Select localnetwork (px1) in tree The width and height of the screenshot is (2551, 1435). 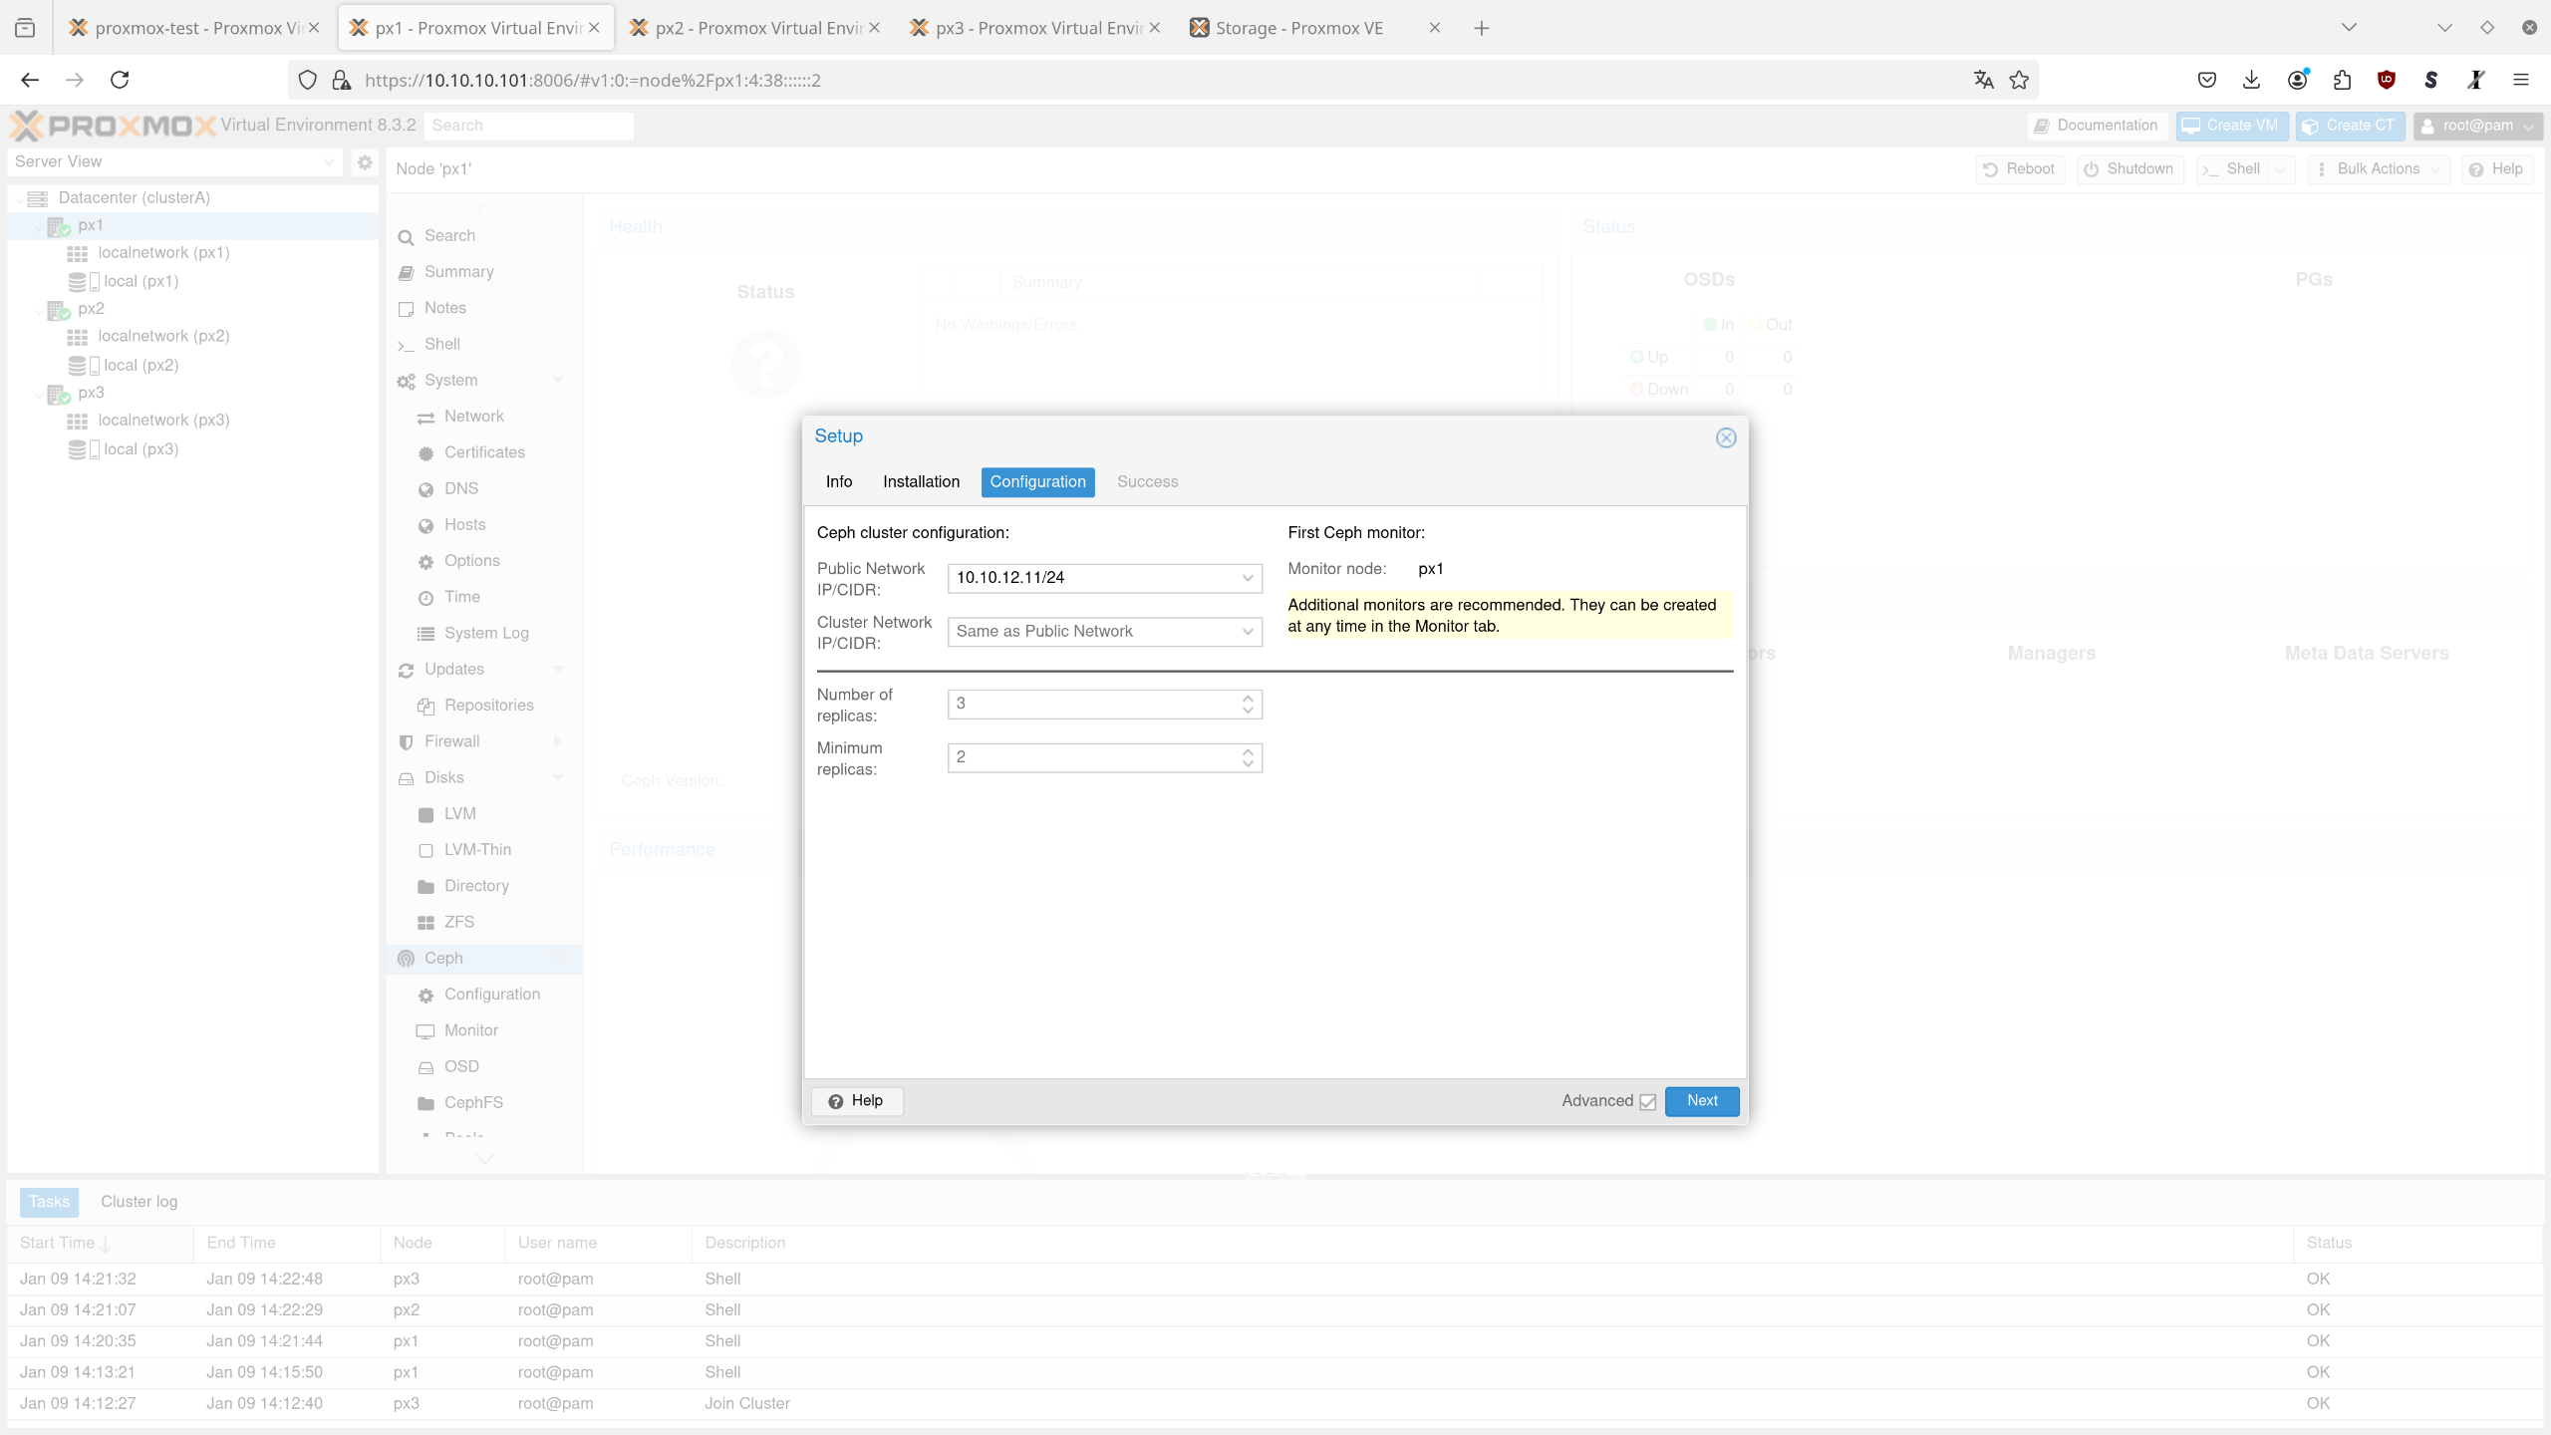click(163, 253)
